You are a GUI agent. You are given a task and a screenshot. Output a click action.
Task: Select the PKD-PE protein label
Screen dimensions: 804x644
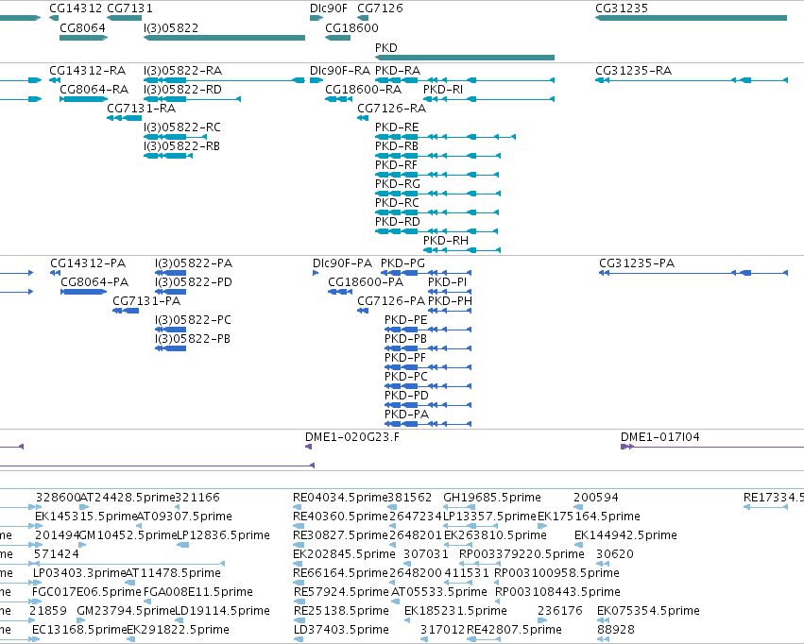point(405,320)
